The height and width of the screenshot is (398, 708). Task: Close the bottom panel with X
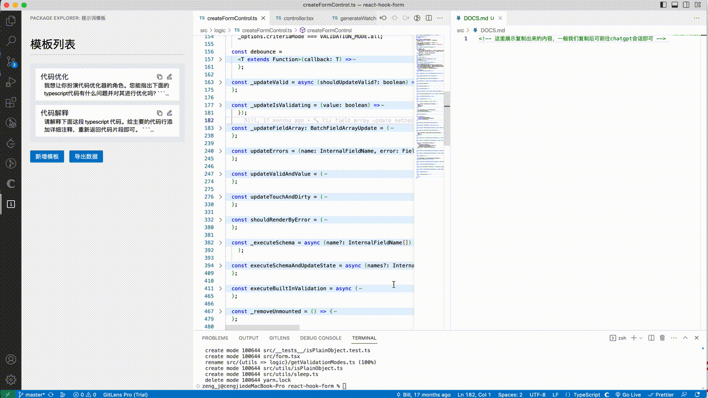click(x=697, y=338)
